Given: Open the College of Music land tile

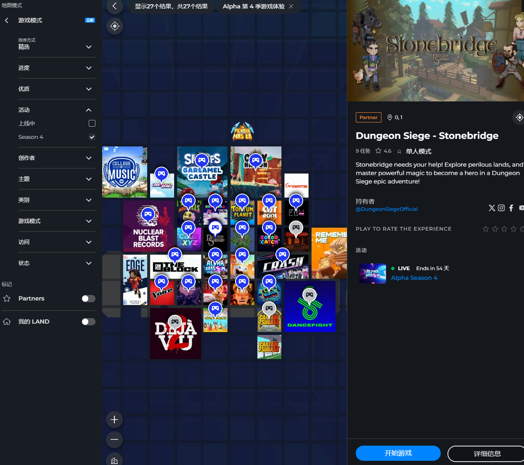Looking at the screenshot, I should (x=124, y=172).
